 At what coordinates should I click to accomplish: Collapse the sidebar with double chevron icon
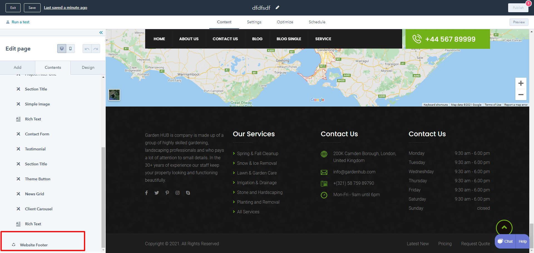click(101, 32)
